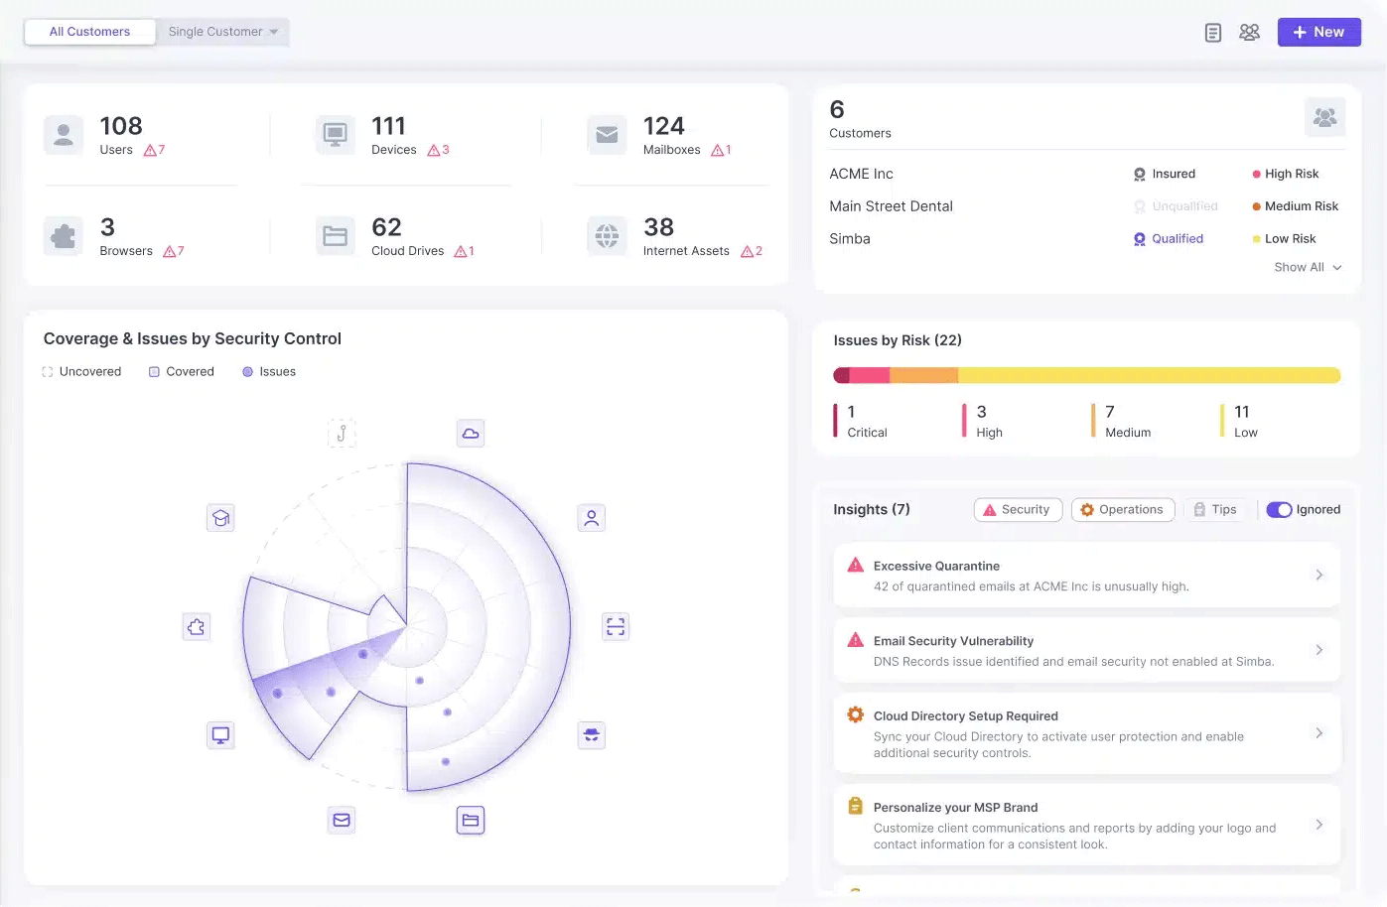Viewport: 1387px width, 907px height.
Task: Open the ACME Inc customer
Action: point(861,174)
